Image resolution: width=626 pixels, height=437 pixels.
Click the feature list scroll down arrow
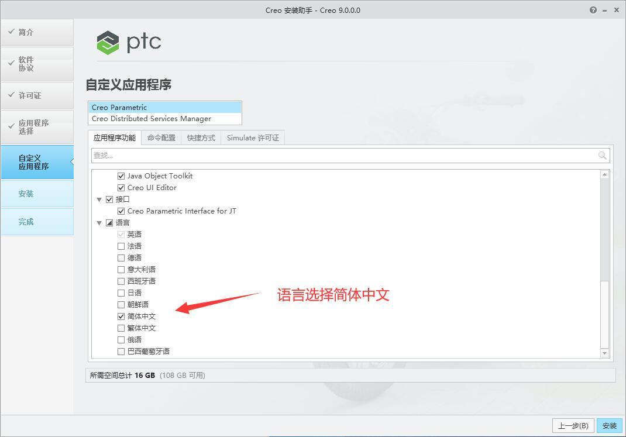[x=604, y=353]
